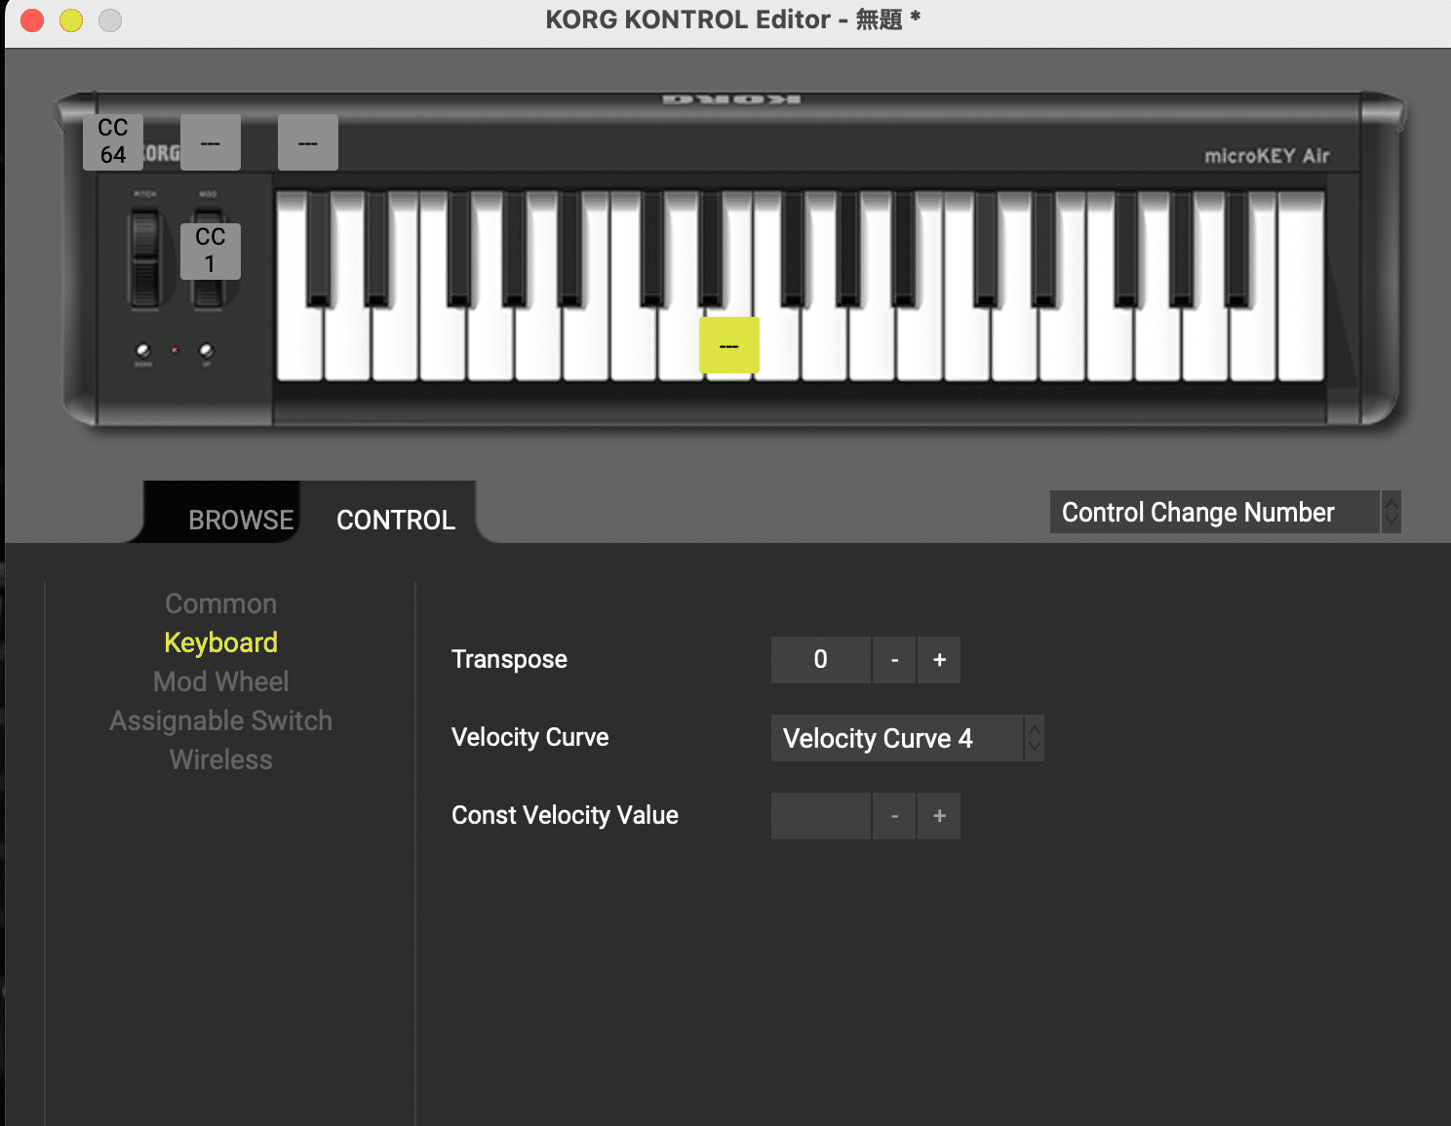Click the Control Change Number dropdown arrows

pyautogui.click(x=1392, y=512)
